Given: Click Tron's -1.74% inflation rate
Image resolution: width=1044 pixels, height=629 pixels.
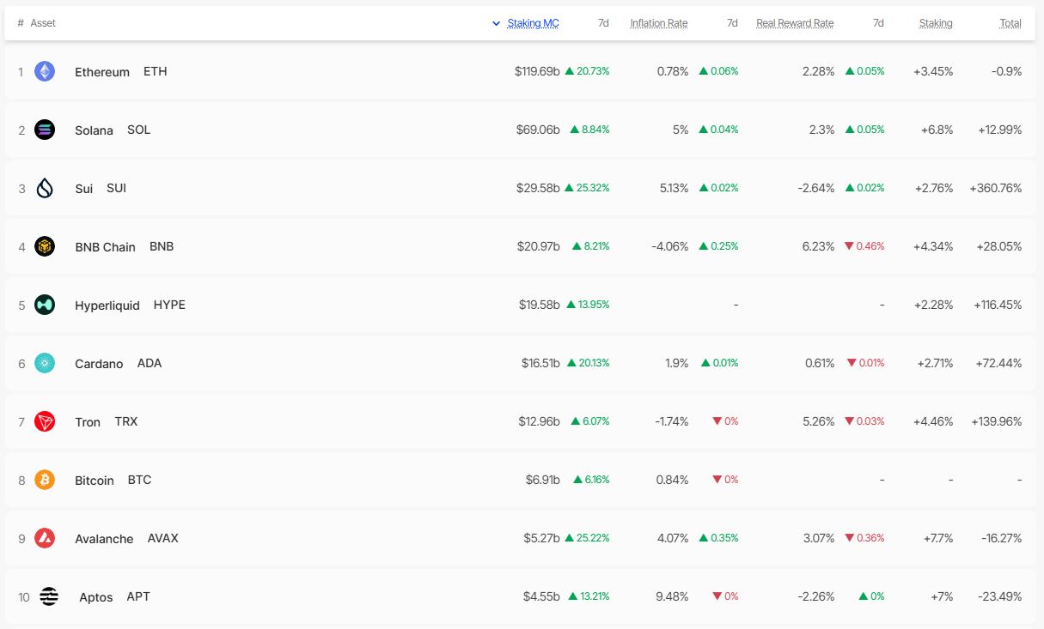Looking at the screenshot, I should pos(672,421).
